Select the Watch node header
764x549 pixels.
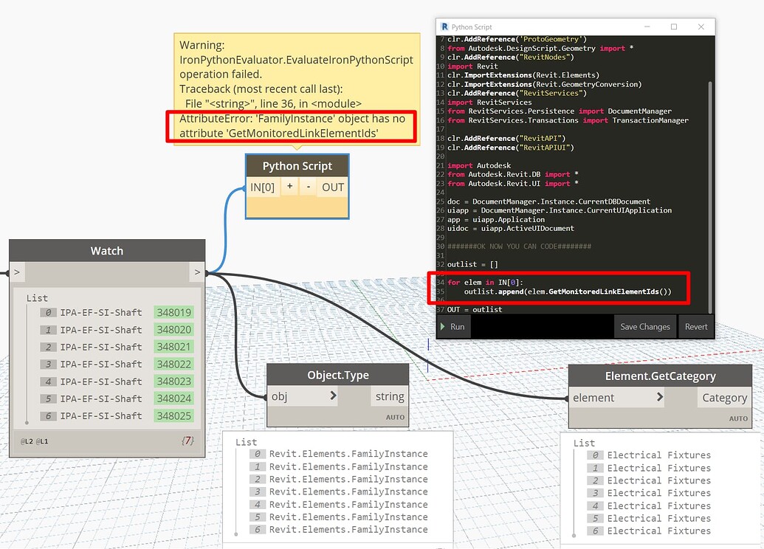(x=107, y=251)
